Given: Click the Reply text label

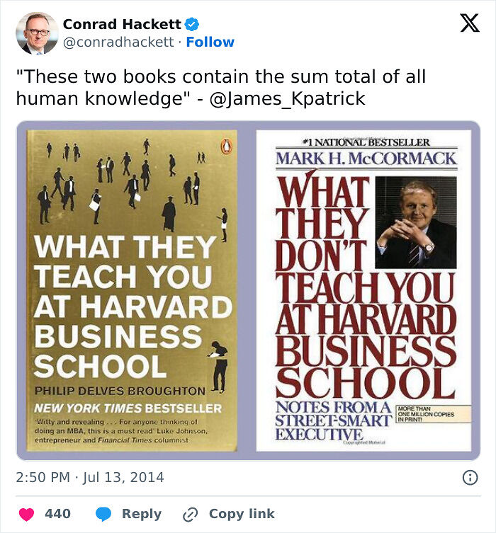Looking at the screenshot, I should pyautogui.click(x=142, y=514).
